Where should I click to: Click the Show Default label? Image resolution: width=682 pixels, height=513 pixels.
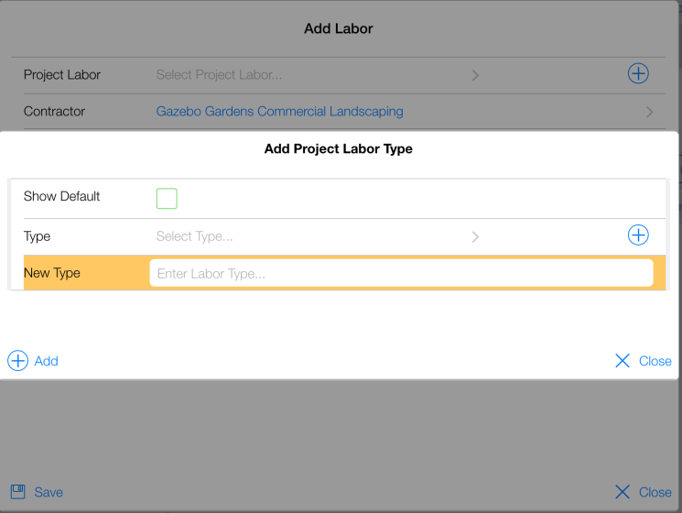61,196
